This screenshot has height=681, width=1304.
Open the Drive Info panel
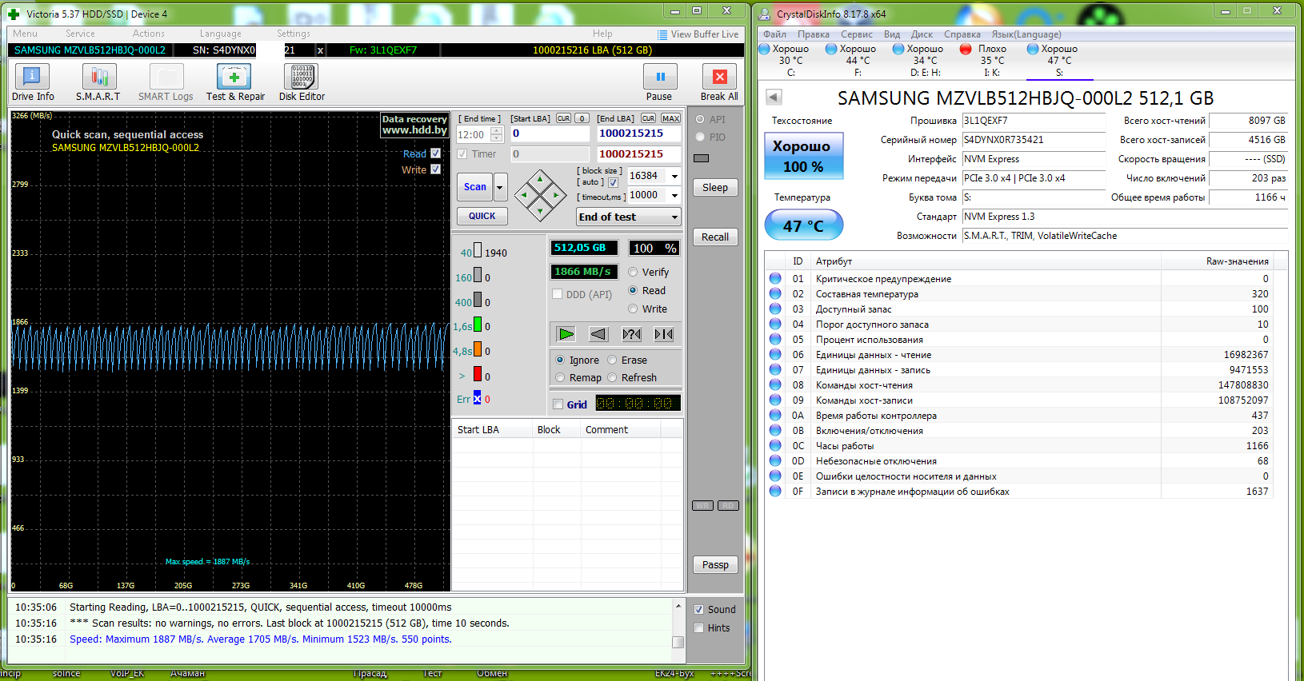pyautogui.click(x=33, y=82)
